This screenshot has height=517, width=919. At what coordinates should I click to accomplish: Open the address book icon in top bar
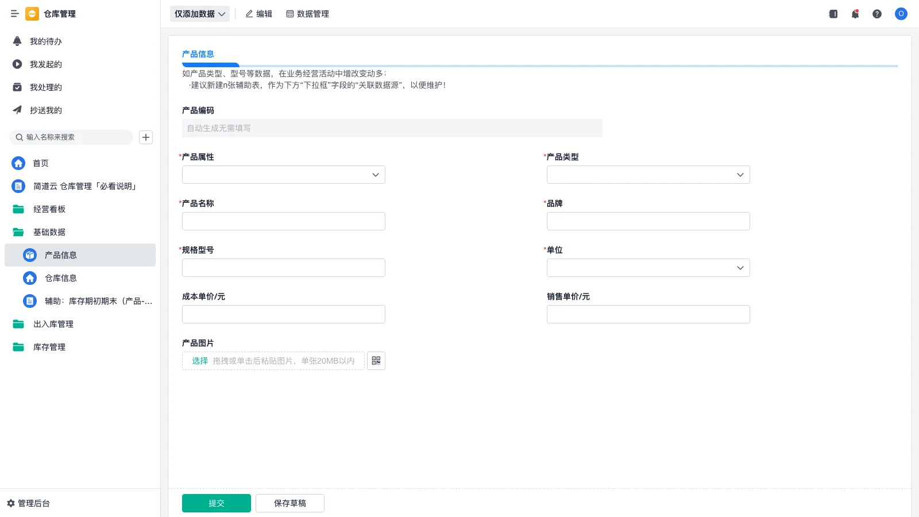point(832,14)
